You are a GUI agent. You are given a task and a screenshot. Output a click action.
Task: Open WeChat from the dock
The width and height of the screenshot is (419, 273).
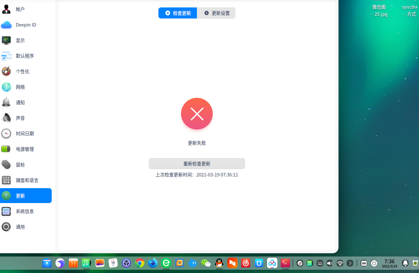pyautogui.click(x=206, y=263)
